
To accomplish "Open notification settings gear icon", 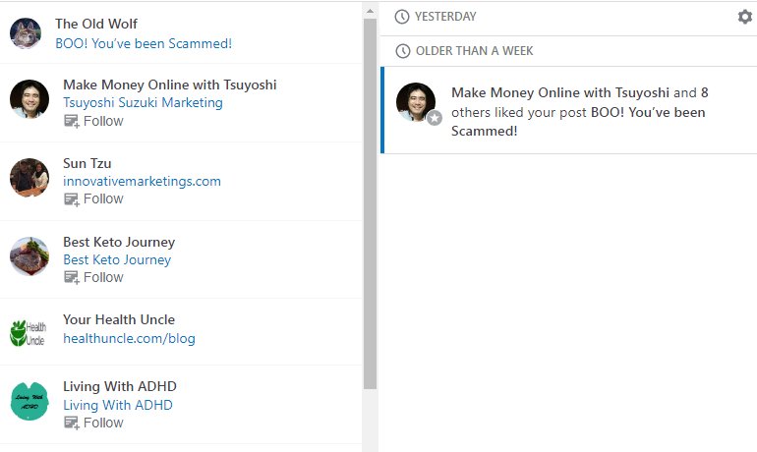I will coord(744,17).
